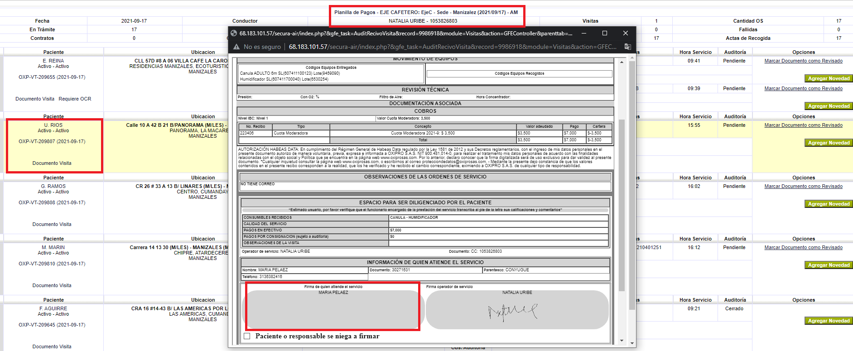Click the 'CALIDAD DEL SERVICIO' value field
This screenshot has height=351, width=853.
point(498,224)
